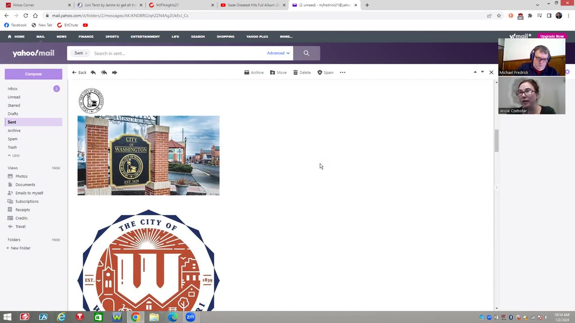Open NEWS in the Yahoo navigation bar

coord(62,36)
